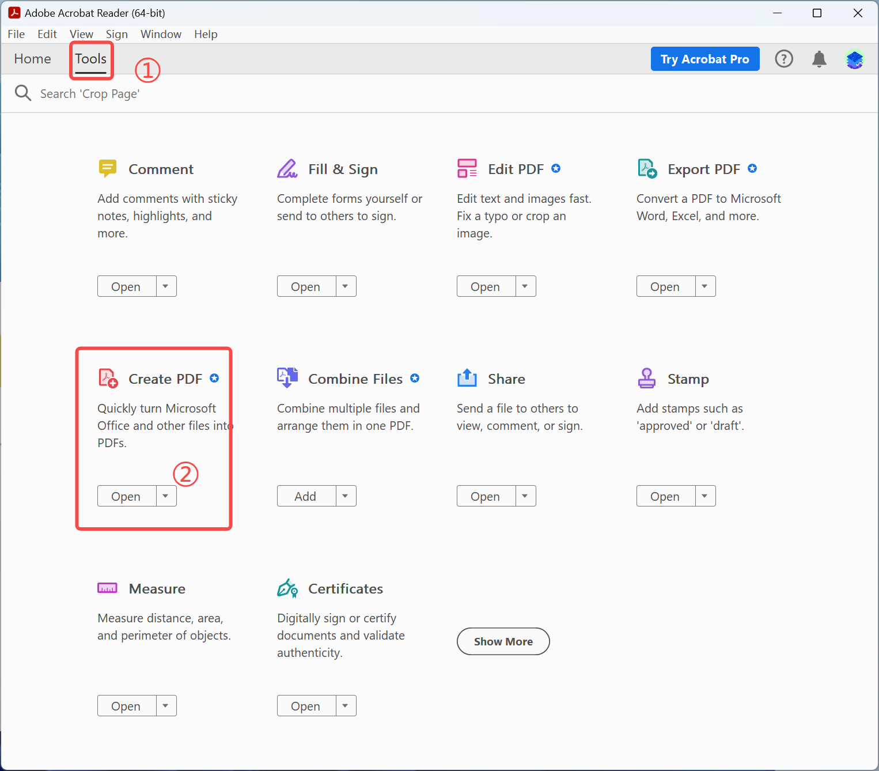This screenshot has height=771, width=879.
Task: Click the Certificates tool icon
Action: coord(287,588)
